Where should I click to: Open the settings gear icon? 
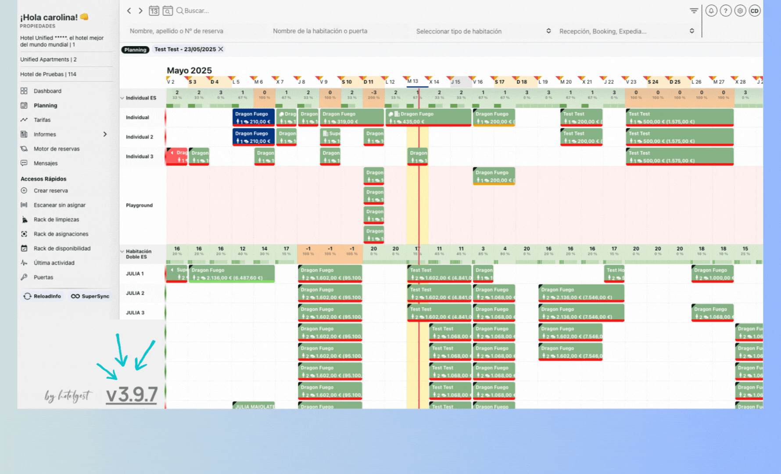click(740, 11)
